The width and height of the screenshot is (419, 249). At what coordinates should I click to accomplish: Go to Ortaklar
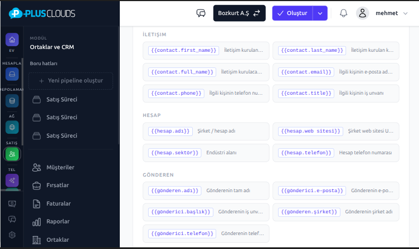pyautogui.click(x=71, y=240)
